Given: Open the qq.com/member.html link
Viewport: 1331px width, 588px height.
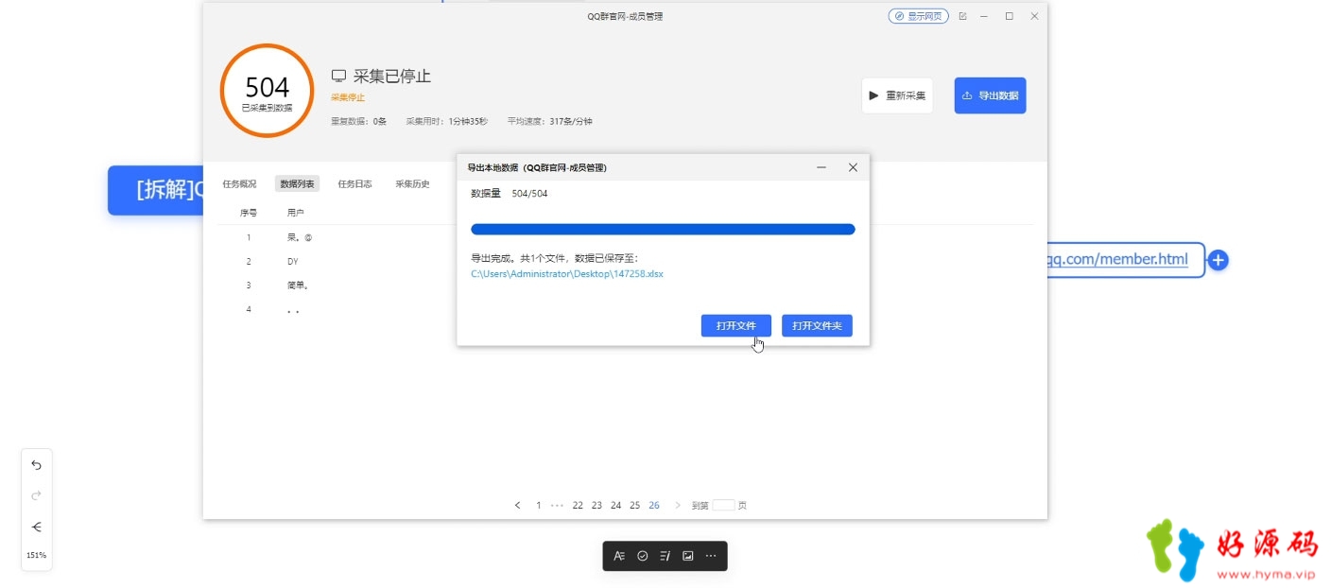Looking at the screenshot, I should (x=1117, y=258).
